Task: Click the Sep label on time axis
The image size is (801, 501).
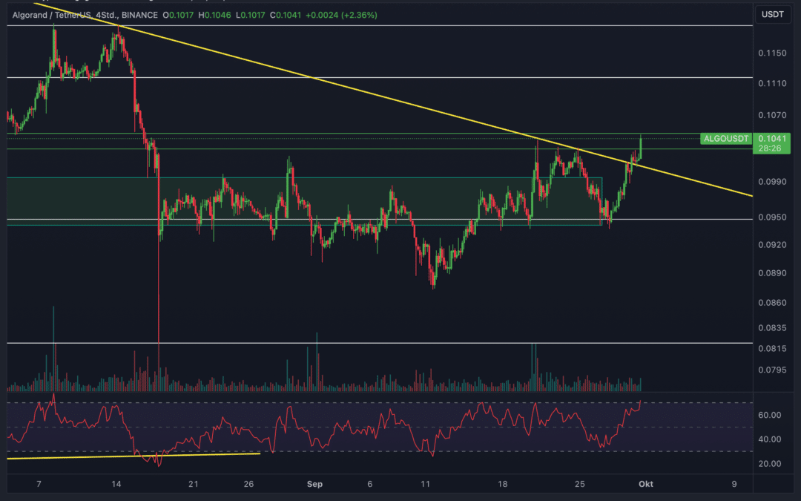Action: pos(314,484)
